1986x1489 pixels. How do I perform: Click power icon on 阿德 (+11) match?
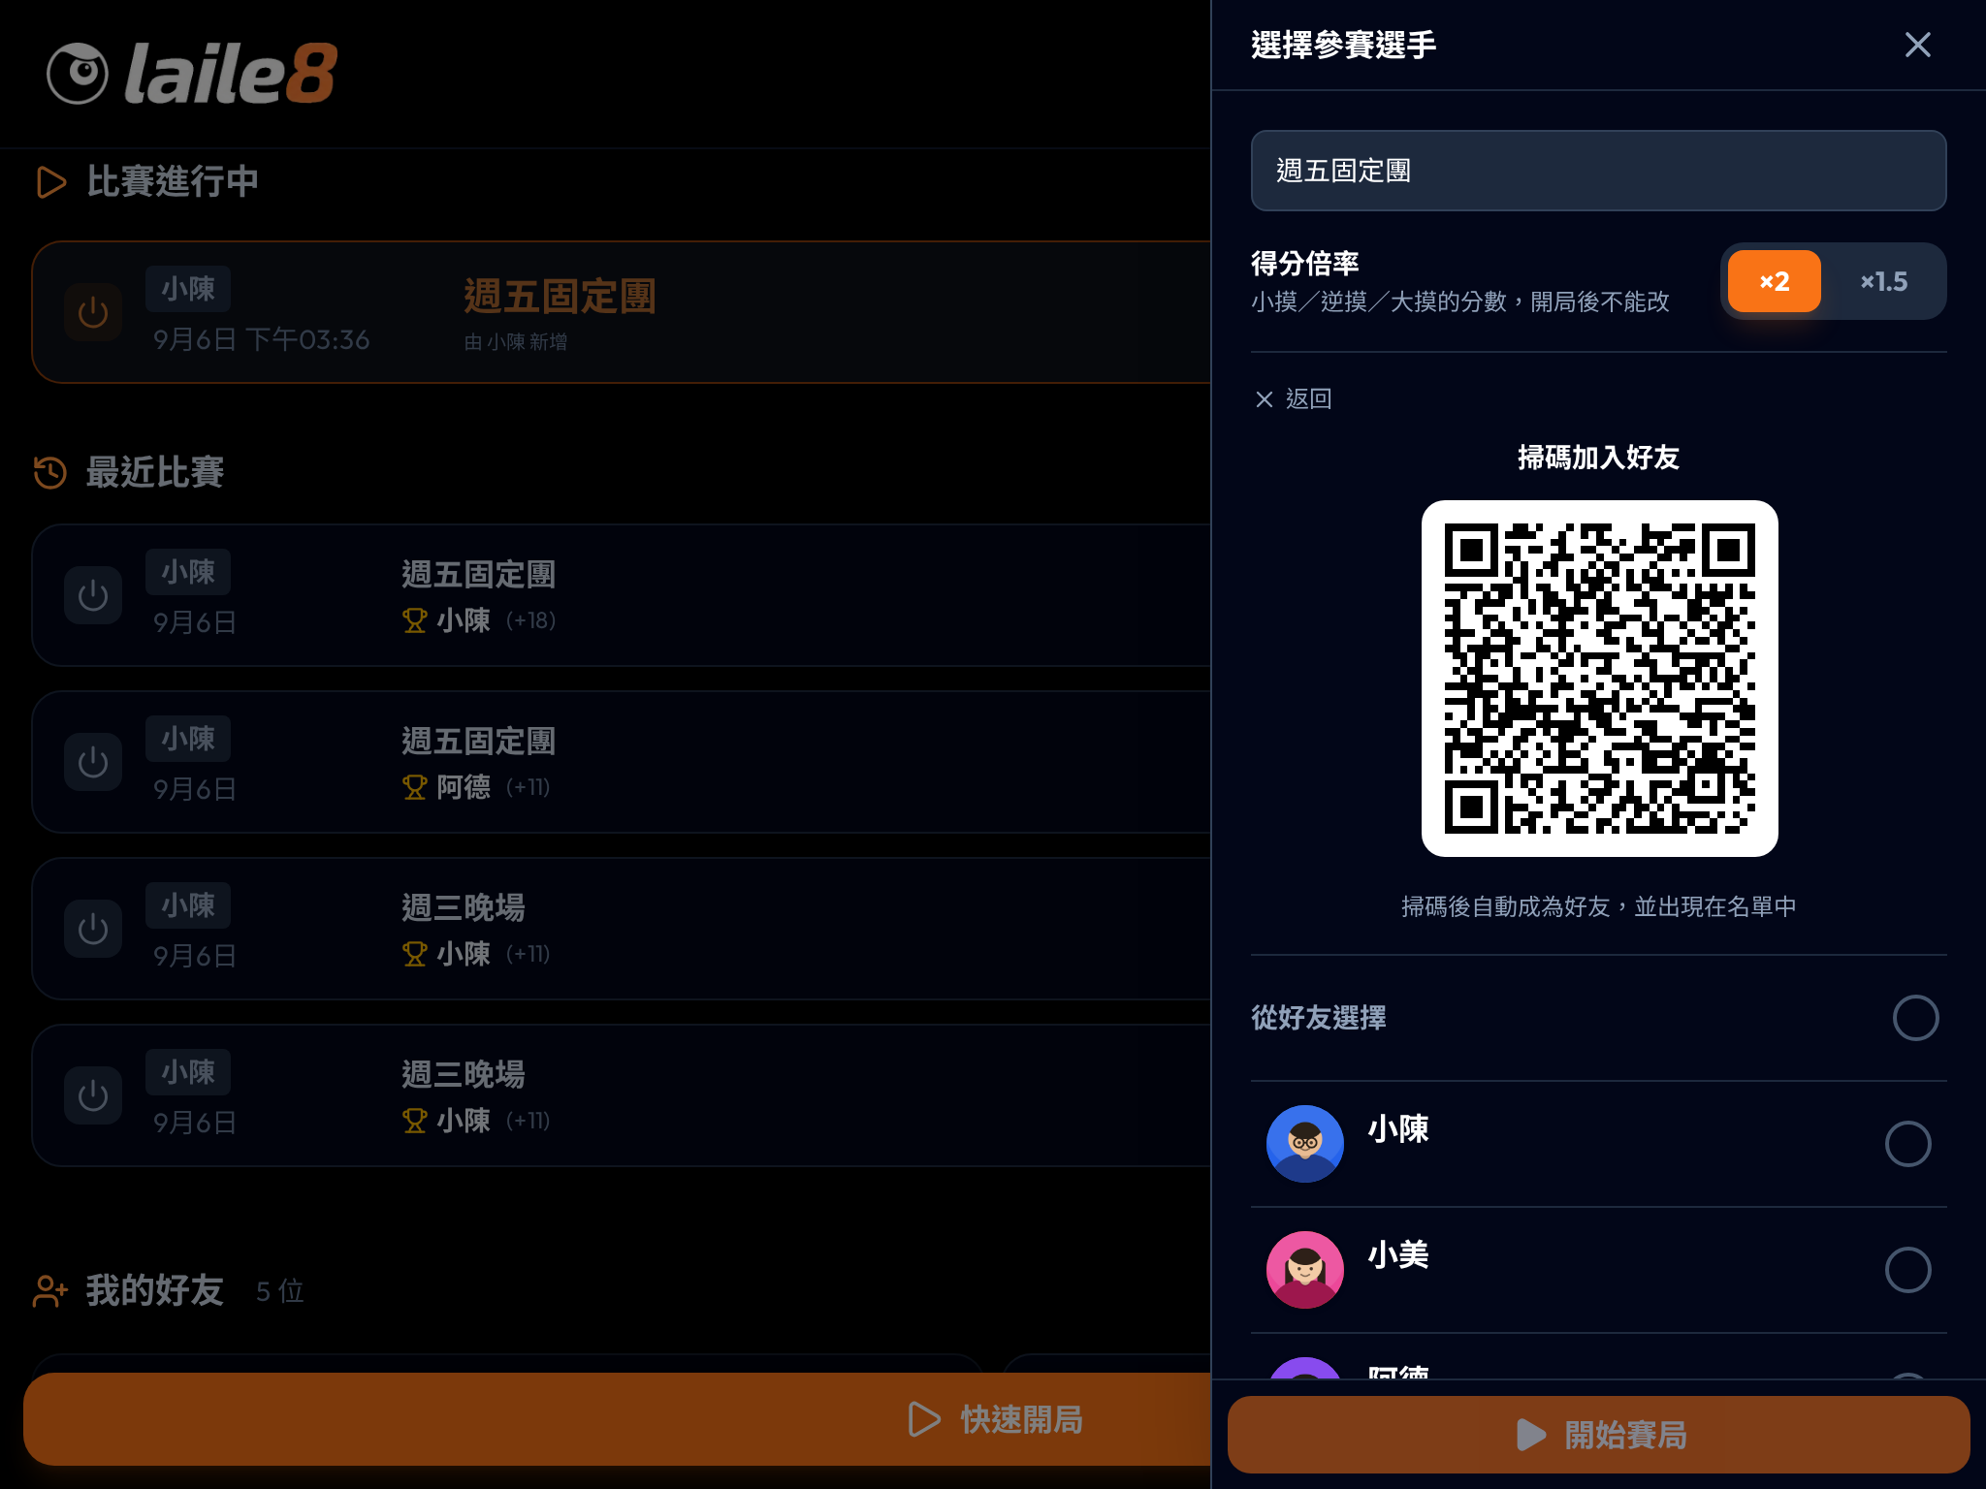[93, 762]
